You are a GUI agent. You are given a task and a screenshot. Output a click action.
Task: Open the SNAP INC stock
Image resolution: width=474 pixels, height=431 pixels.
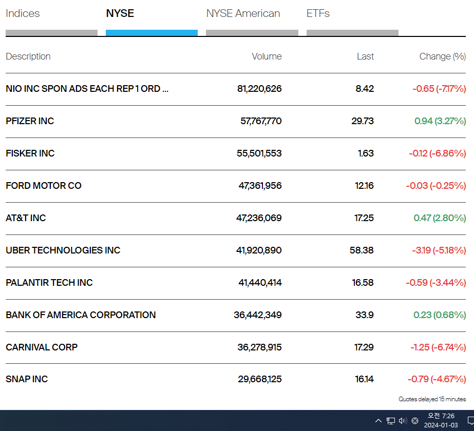(27, 379)
